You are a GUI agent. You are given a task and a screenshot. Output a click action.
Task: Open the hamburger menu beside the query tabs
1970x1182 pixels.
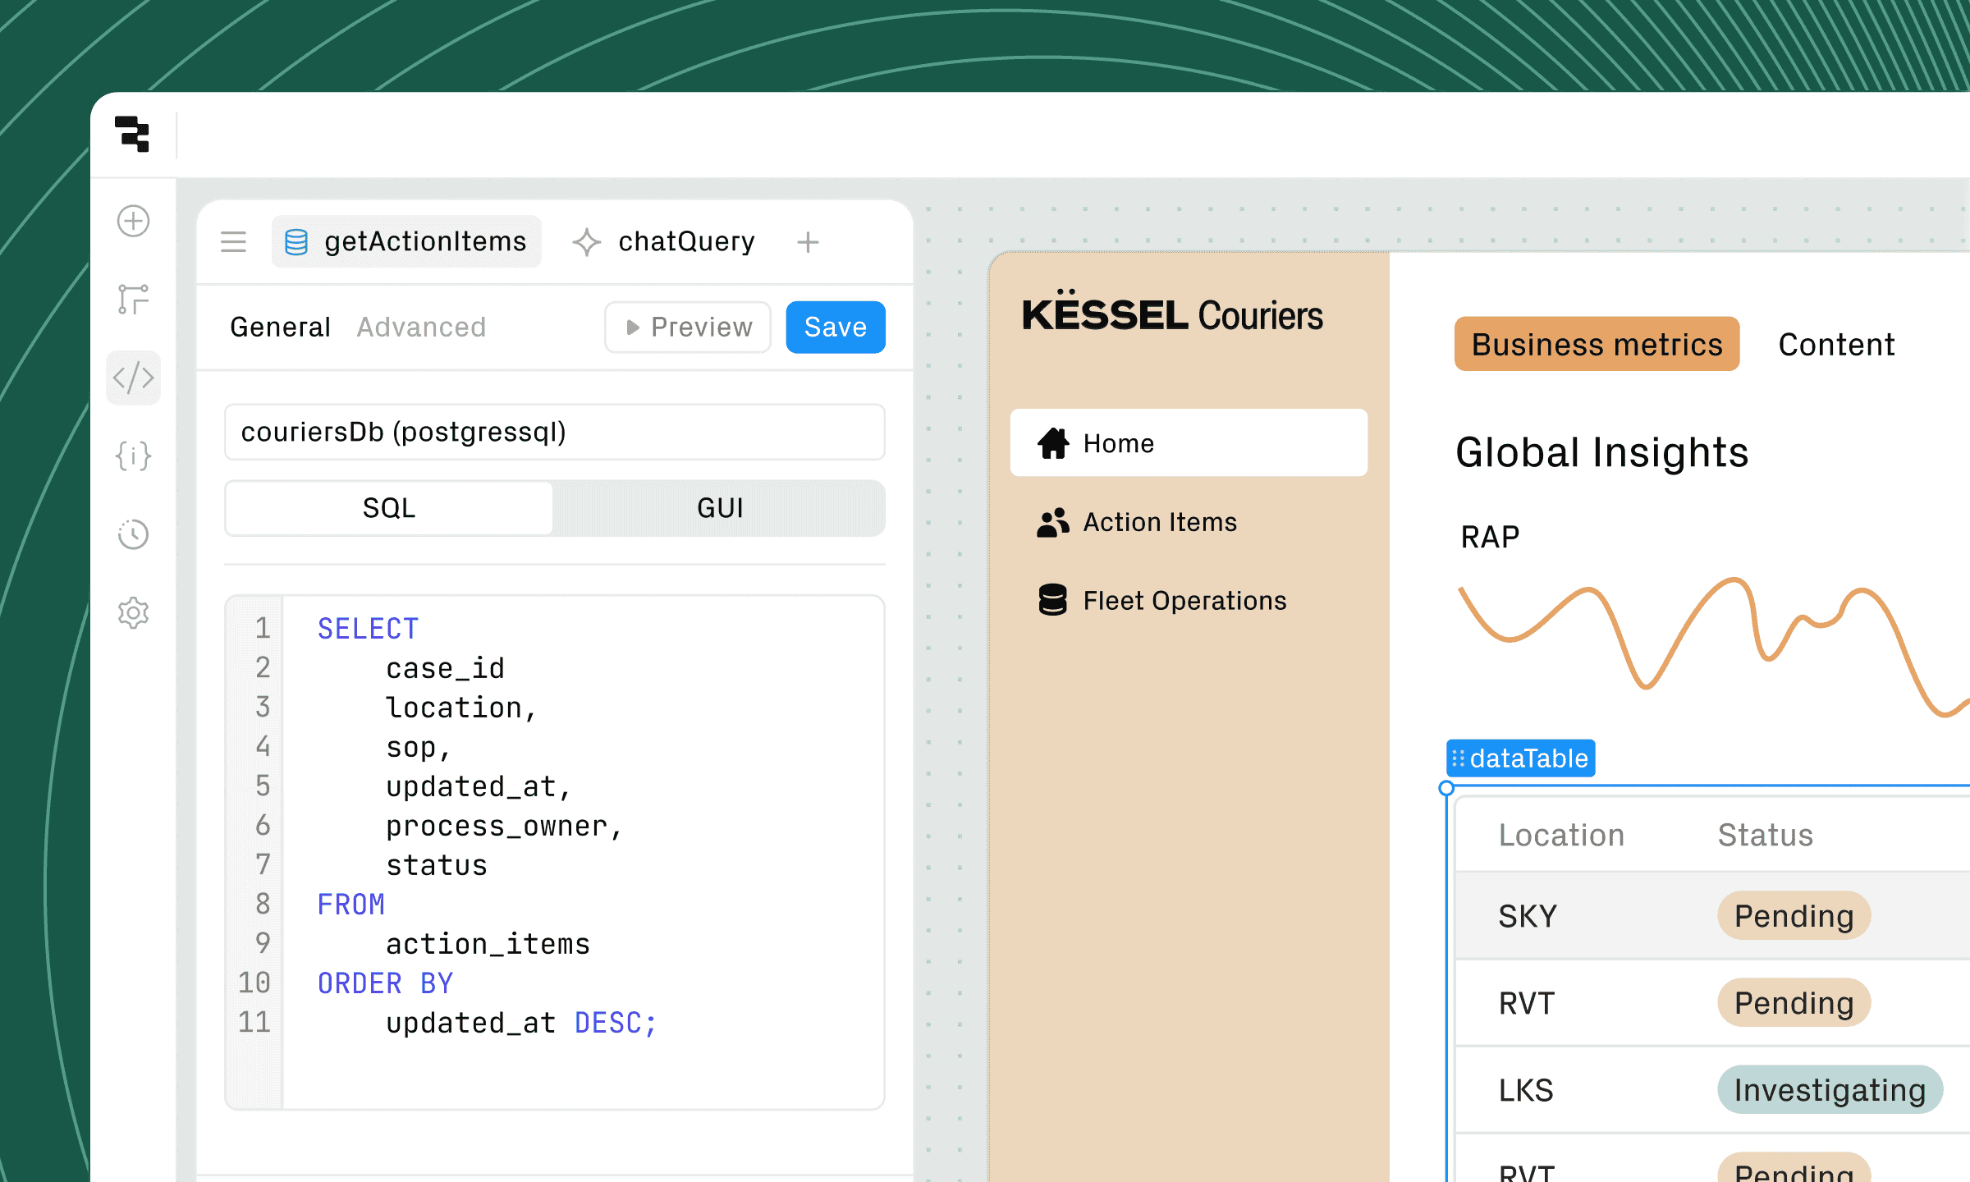[x=233, y=241]
